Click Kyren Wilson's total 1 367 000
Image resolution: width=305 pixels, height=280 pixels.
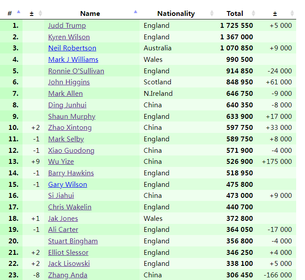coord(237,37)
